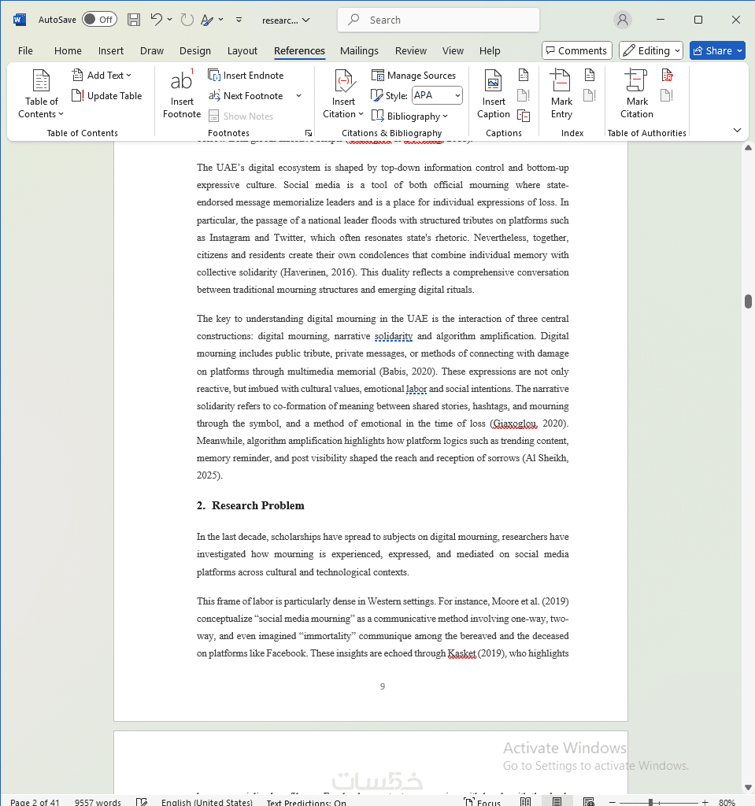Viewport: 755px width, 806px height.
Task: Click the Insert Footnote icon
Action: coord(182,80)
